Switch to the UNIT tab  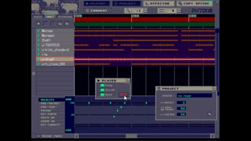pos(50,17)
